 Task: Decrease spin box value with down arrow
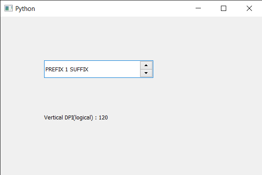tap(146, 73)
